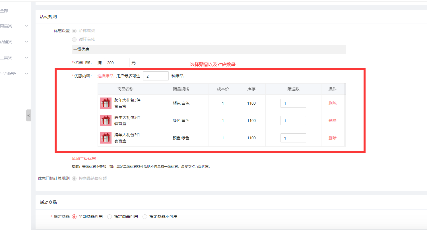Expand the 工具类 sidebar menu
The image size is (427, 230).
click(x=14, y=58)
